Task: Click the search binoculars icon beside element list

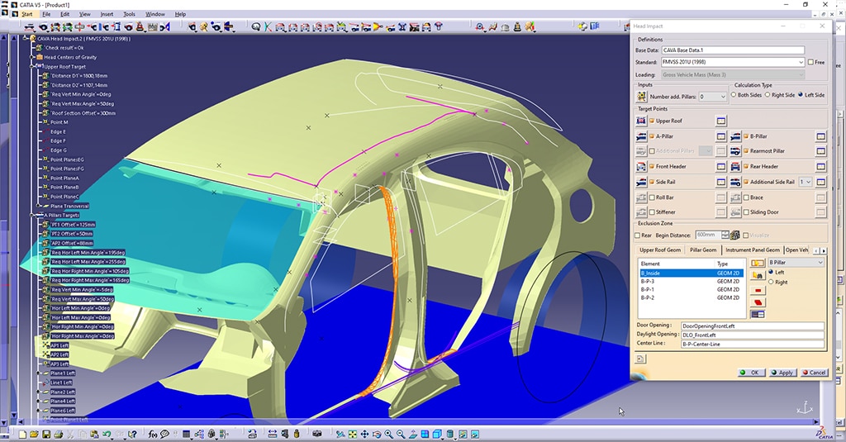Action: coord(758,276)
